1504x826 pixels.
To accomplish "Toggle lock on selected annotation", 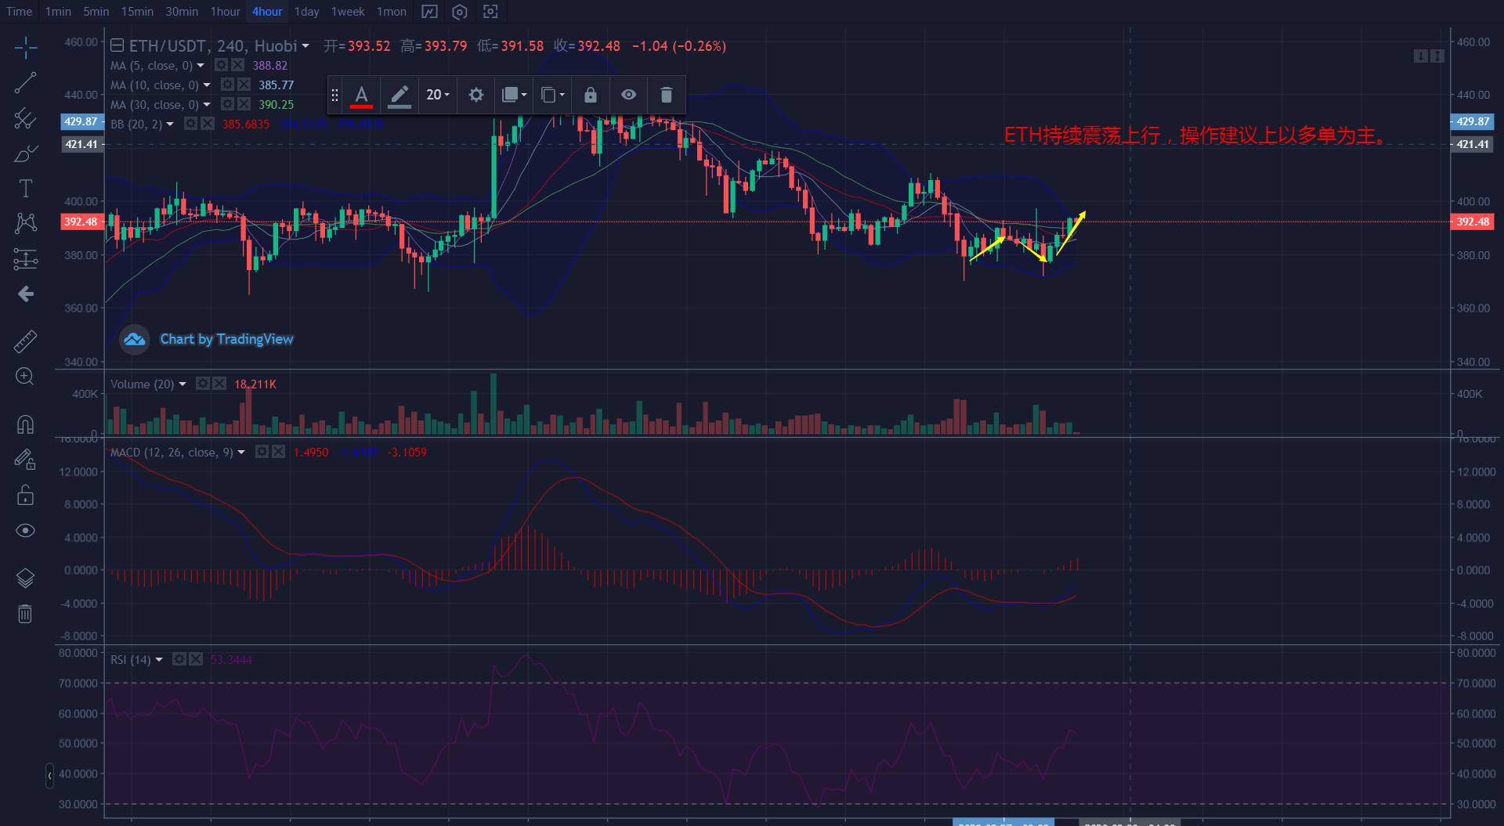I will pyautogui.click(x=591, y=95).
